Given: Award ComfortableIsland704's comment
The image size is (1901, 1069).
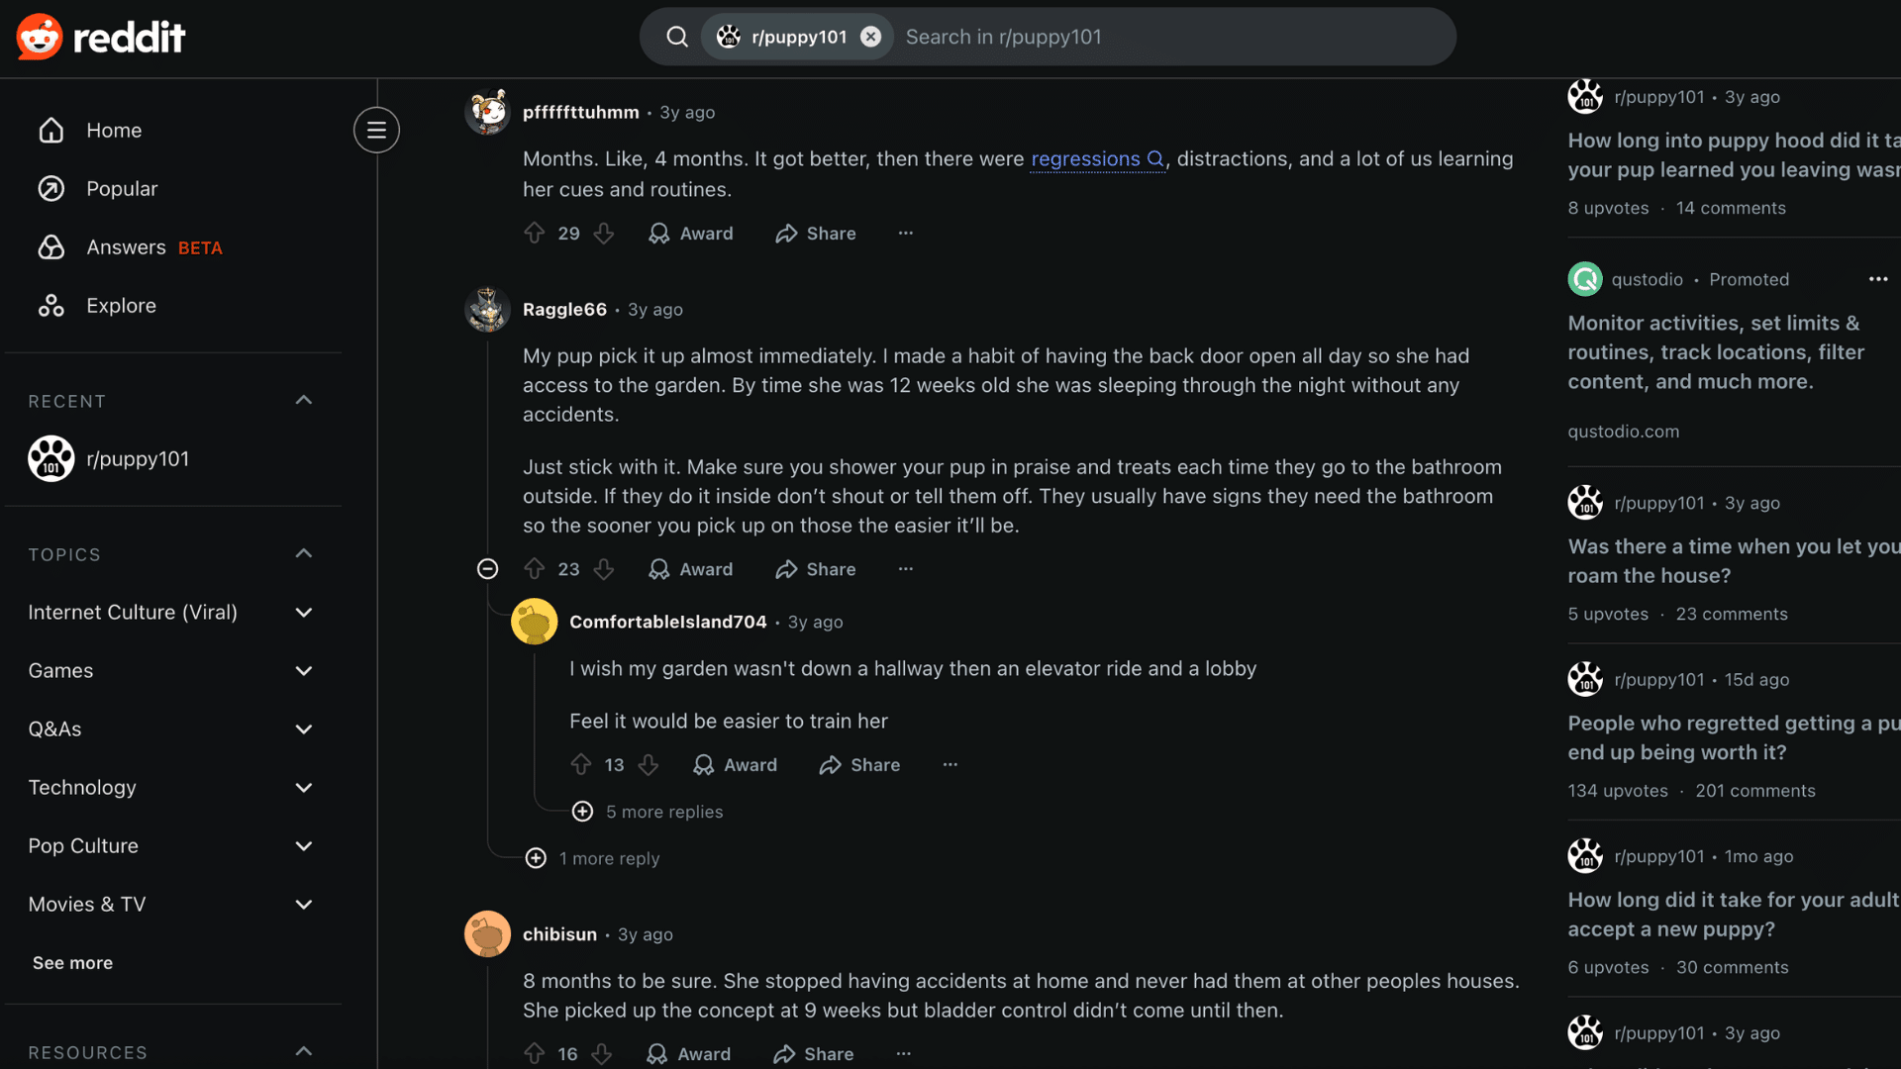Looking at the screenshot, I should coord(735,765).
